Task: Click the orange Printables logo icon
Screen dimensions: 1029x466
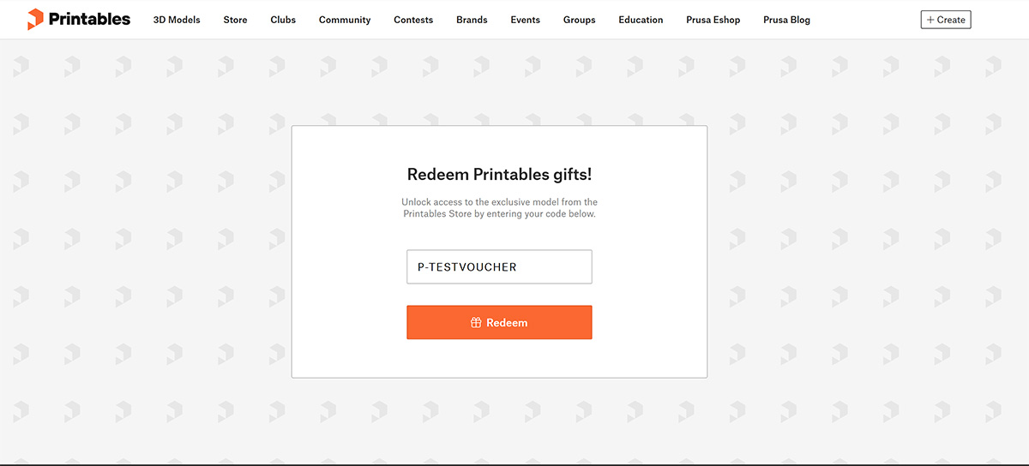Action: (x=35, y=19)
